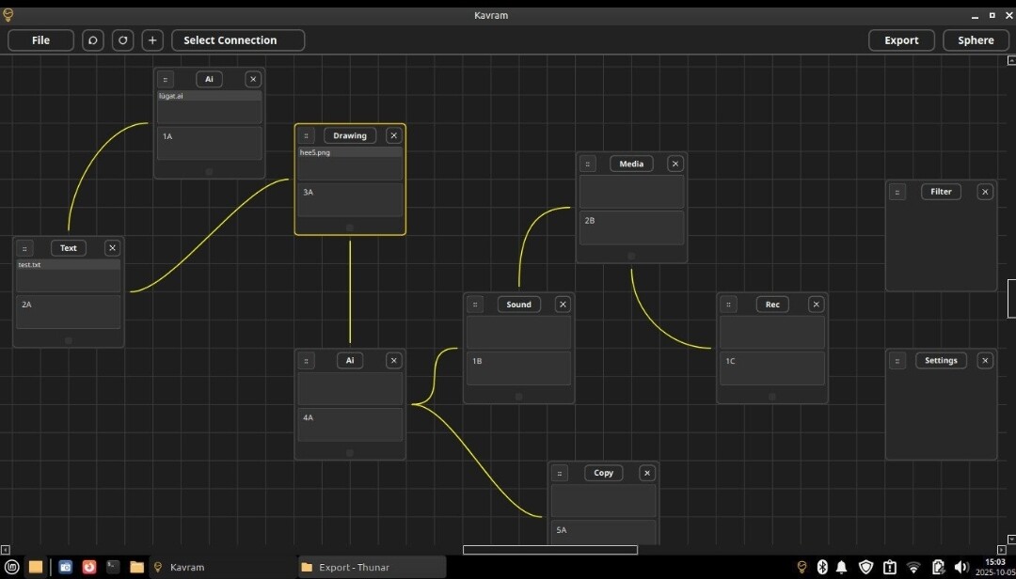Click the Sound node title button

518,305
